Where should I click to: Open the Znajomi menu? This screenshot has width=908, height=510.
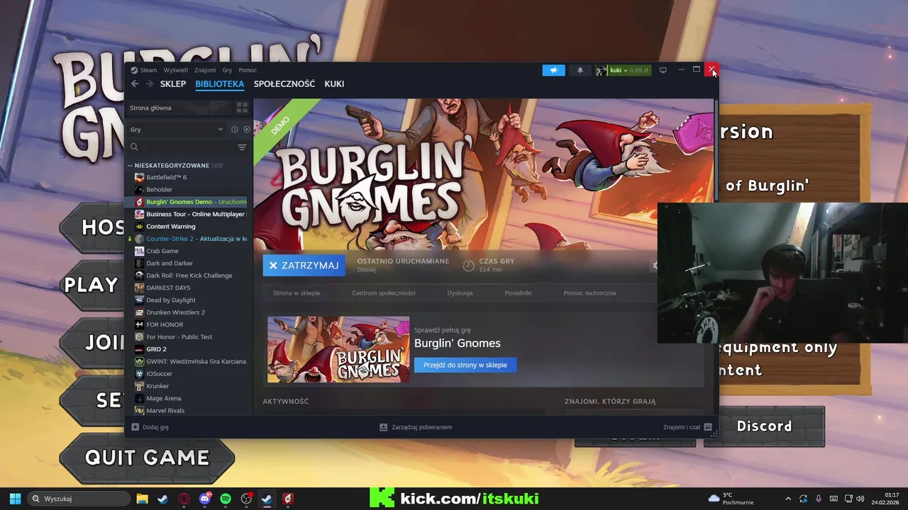[x=205, y=70]
